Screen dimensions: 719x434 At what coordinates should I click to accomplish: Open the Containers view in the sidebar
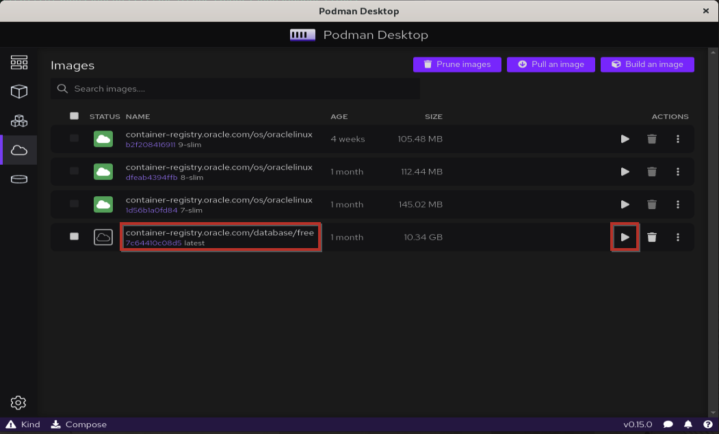19,91
